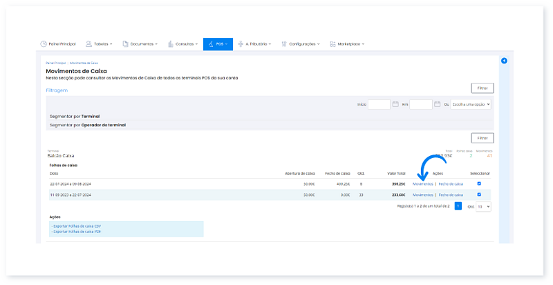Open the 'Escolha uma opção' dropdown
Screen dimensions: 553x285
(470, 104)
